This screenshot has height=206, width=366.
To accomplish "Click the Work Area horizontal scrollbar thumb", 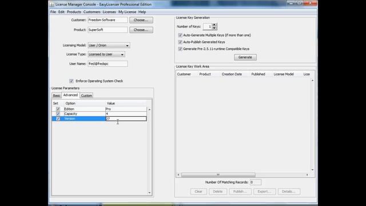I will (x=218, y=175).
